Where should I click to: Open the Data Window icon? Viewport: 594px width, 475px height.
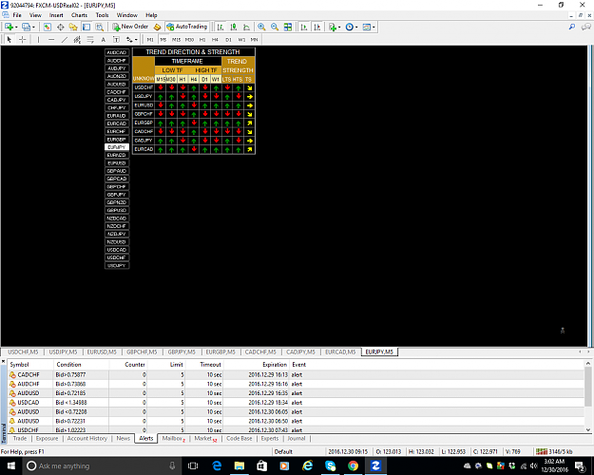(x=60, y=27)
